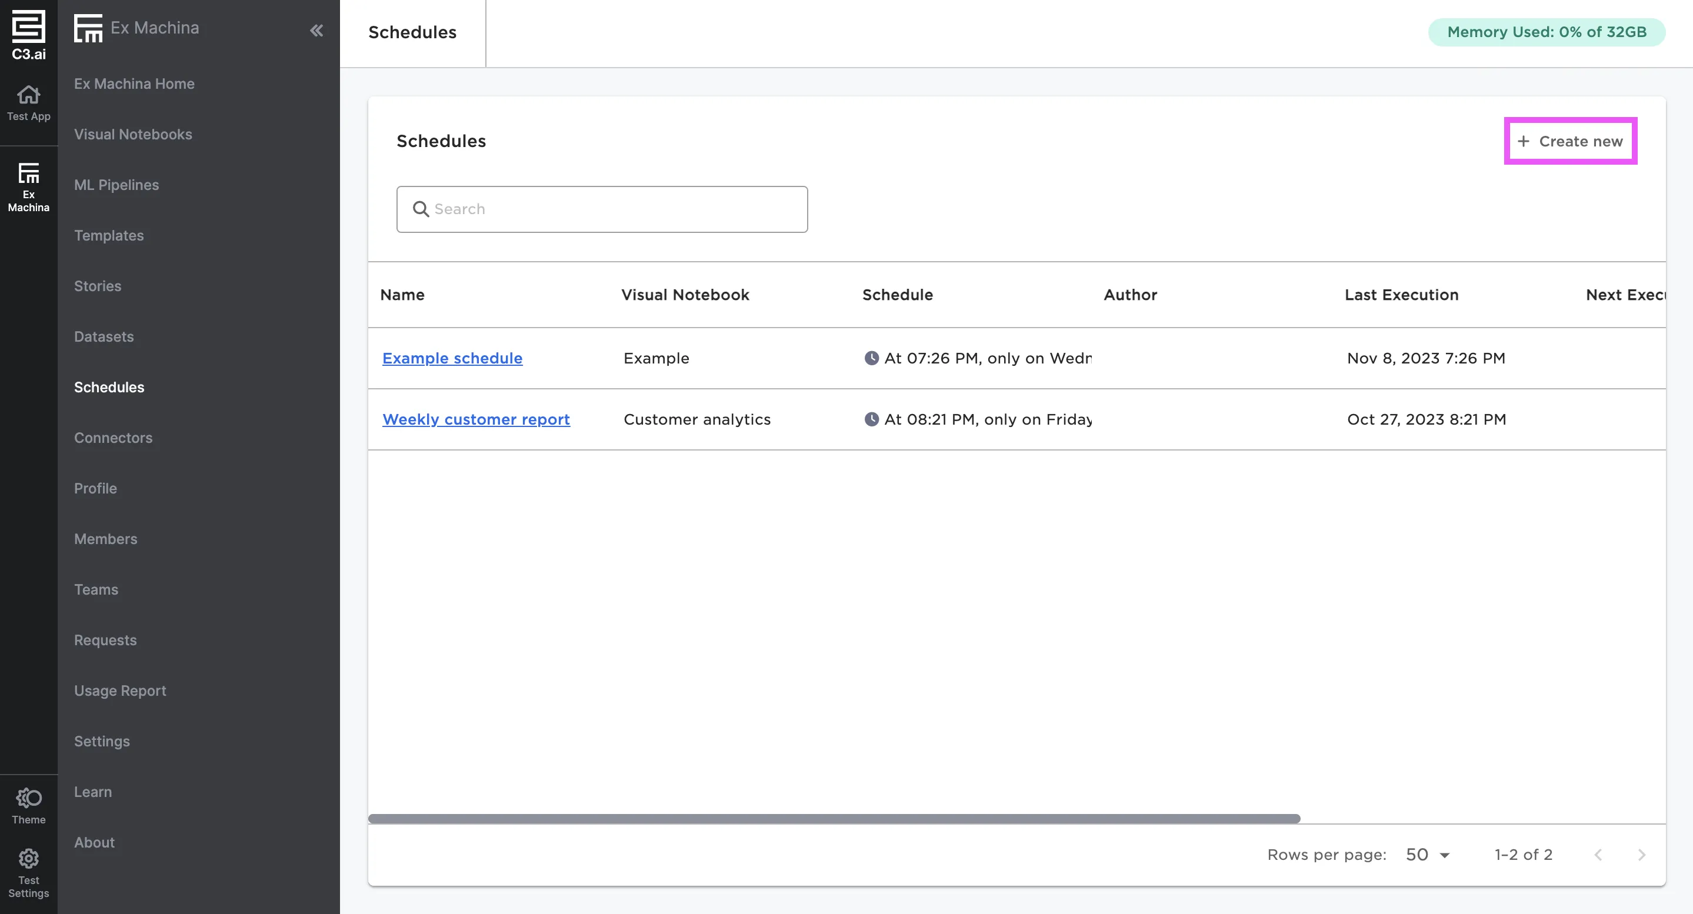Click clock icon in Example schedule row
The height and width of the screenshot is (914, 1693).
pos(871,358)
